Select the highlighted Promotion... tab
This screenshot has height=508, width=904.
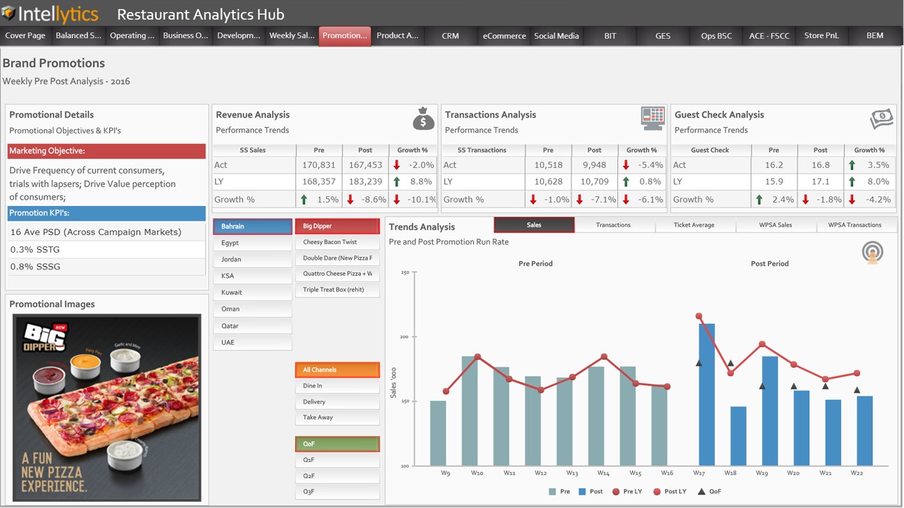(x=345, y=36)
